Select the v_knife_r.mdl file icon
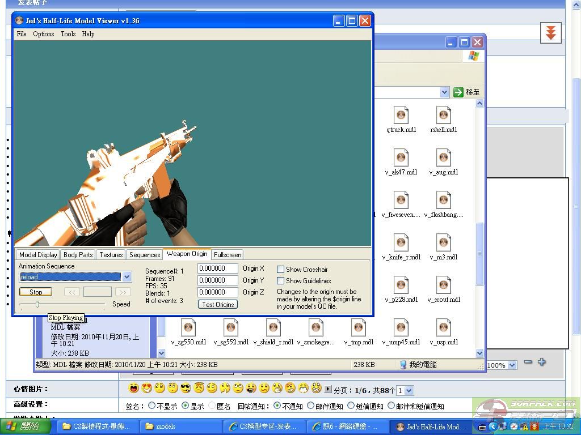 pyautogui.click(x=401, y=243)
